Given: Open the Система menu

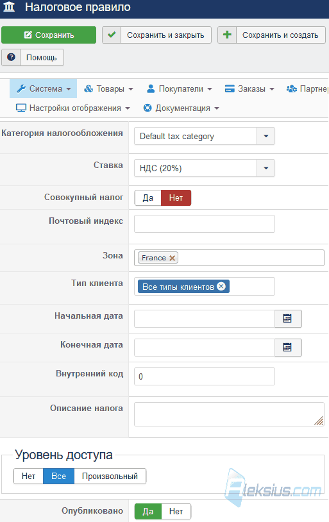Looking at the screenshot, I should [44, 88].
